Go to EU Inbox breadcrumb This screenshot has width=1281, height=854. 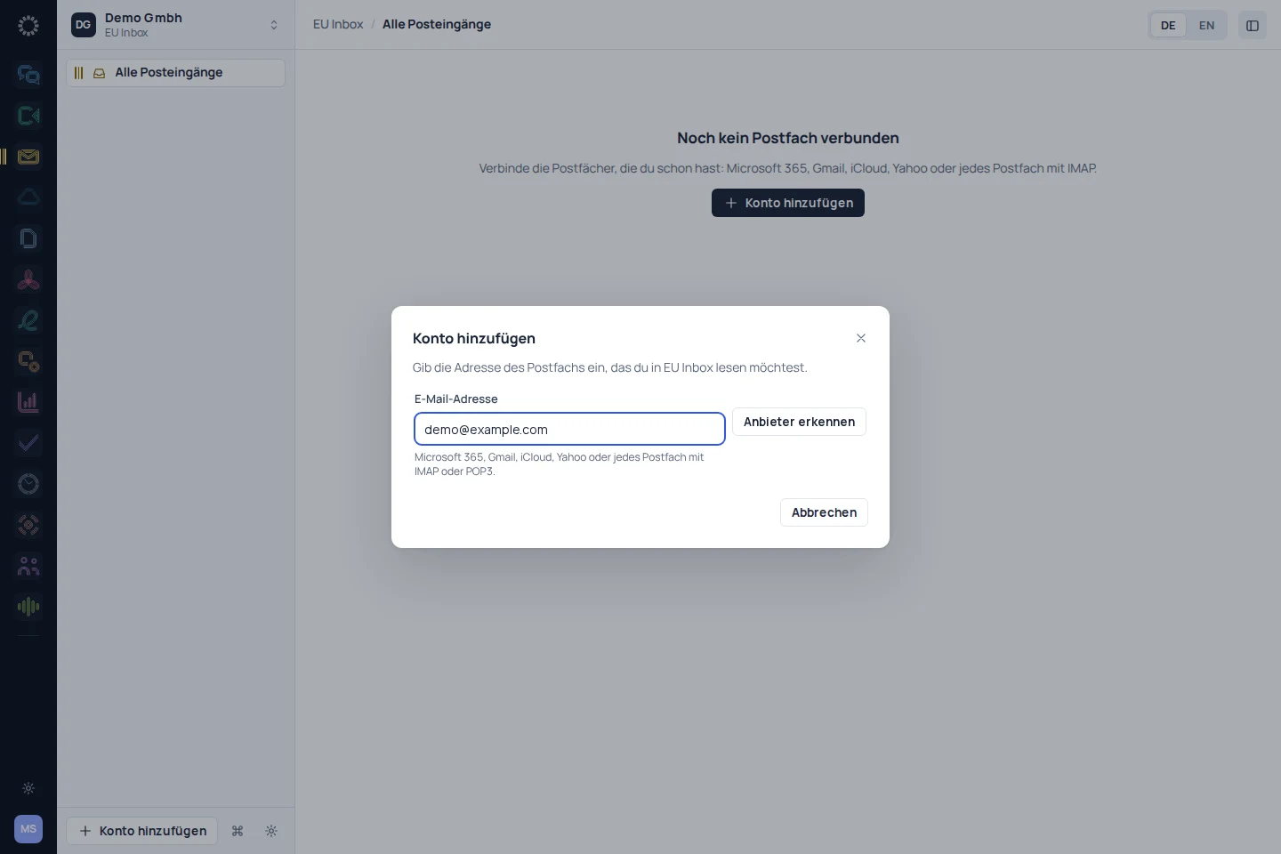(338, 24)
